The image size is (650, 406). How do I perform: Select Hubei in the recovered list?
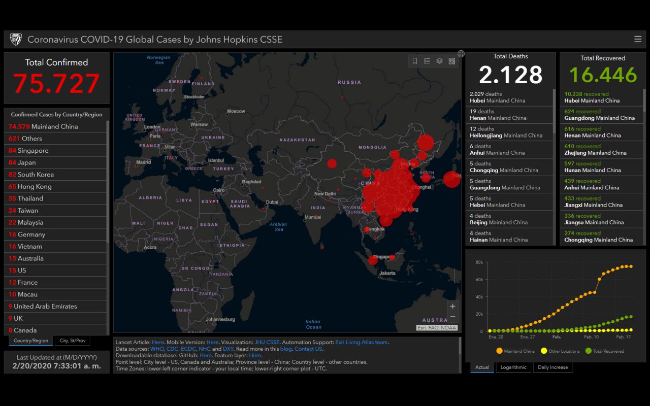(x=601, y=97)
